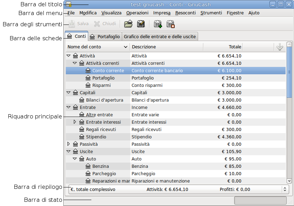Screen dimensions: 294x206
Task: Select the Conto corrente account row
Action: (175, 70)
